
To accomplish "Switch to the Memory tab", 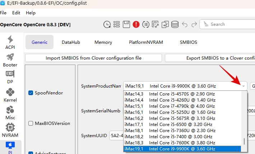I will click(103, 42).
